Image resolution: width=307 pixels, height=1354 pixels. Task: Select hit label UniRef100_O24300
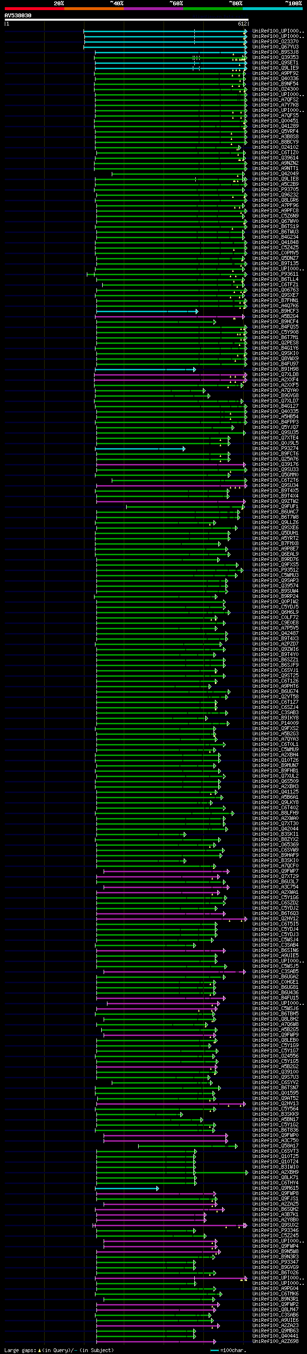pyautogui.click(x=275, y=89)
